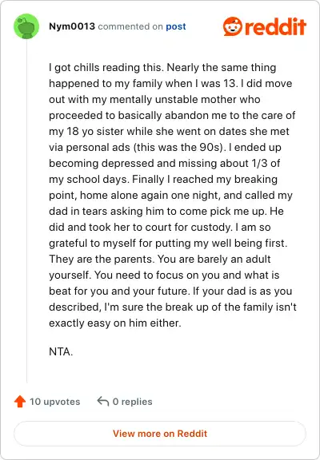Click the reply arrow icon

coord(103,401)
